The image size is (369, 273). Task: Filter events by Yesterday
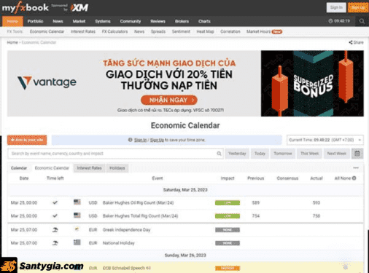(237, 154)
